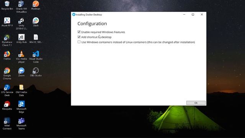Viewport: 245px width, 138px height.
Task: Select Mitel Connect desktop icon
Action: pyautogui.click(x=7, y=123)
